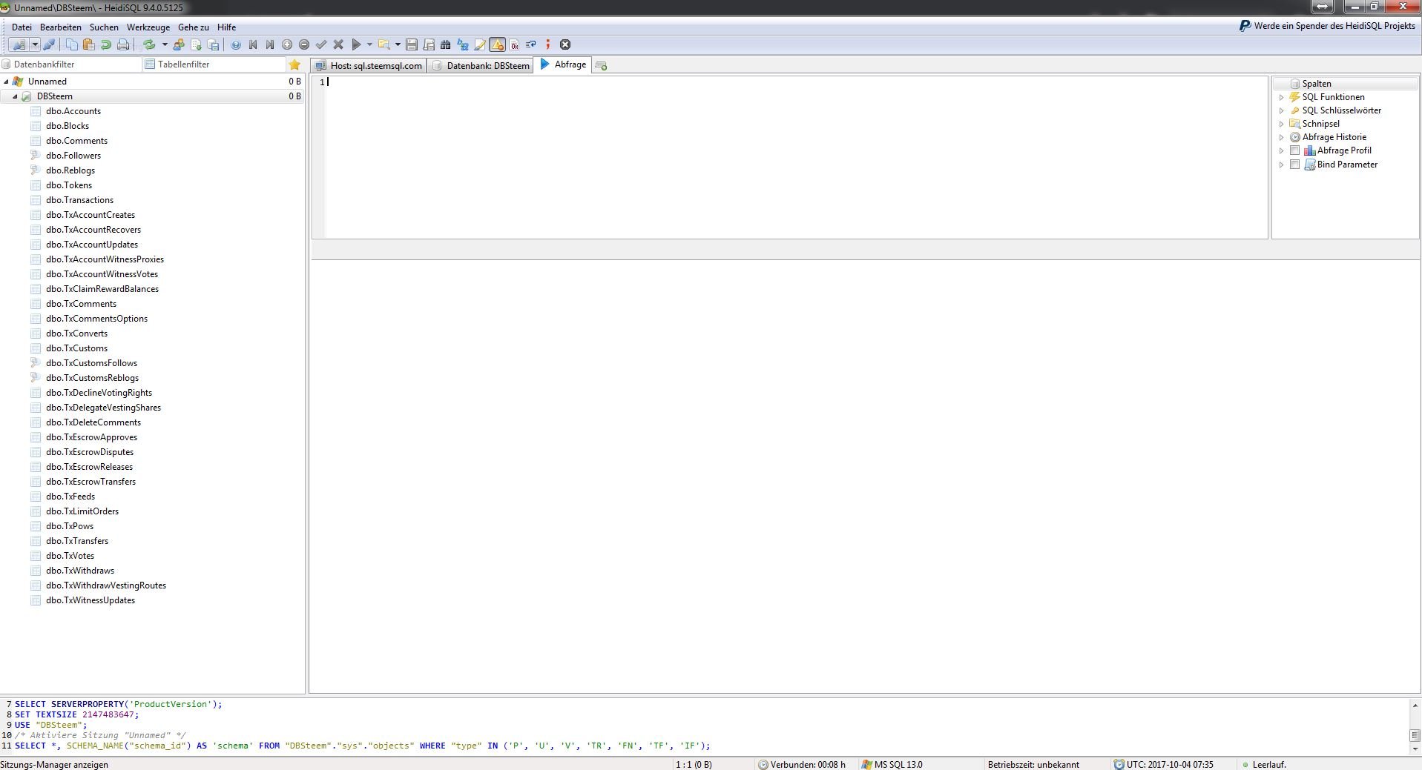Focus the Datenbankfilter input field
The image size is (1422, 770).
click(x=71, y=64)
